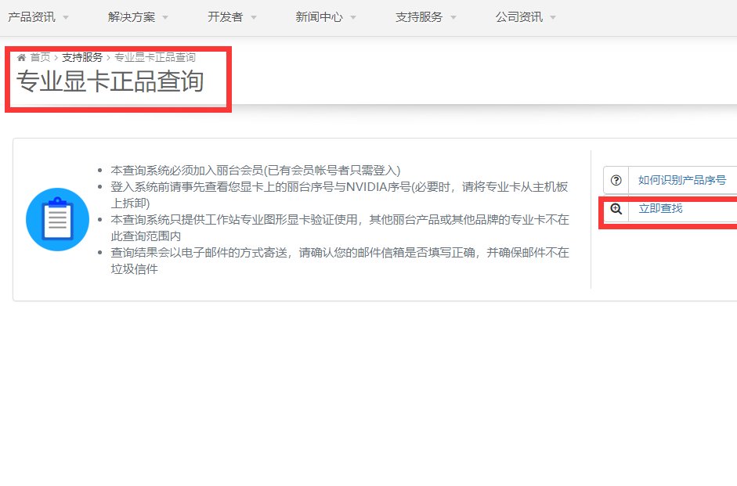737x486 pixels.
Task: Click the arrow separator before 专业显卡正品查询
Action: (107, 56)
